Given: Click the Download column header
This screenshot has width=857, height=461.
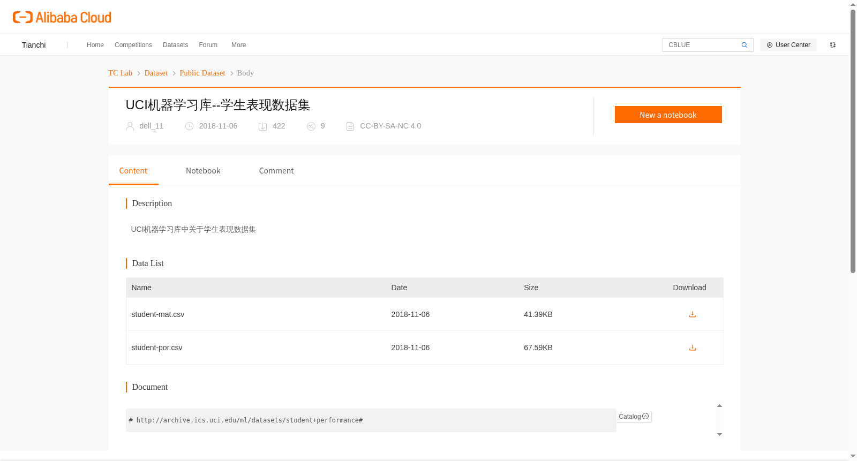Looking at the screenshot, I should [x=689, y=288].
